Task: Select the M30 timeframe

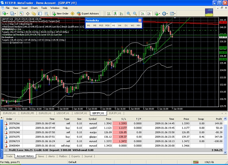Action: tap(107, 25)
